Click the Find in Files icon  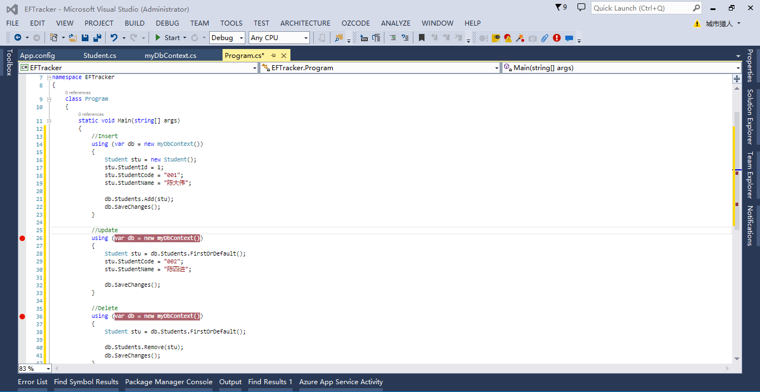339,37
